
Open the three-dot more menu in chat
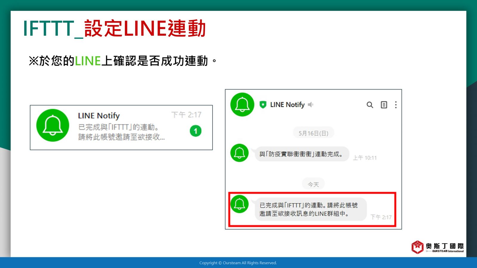(396, 105)
